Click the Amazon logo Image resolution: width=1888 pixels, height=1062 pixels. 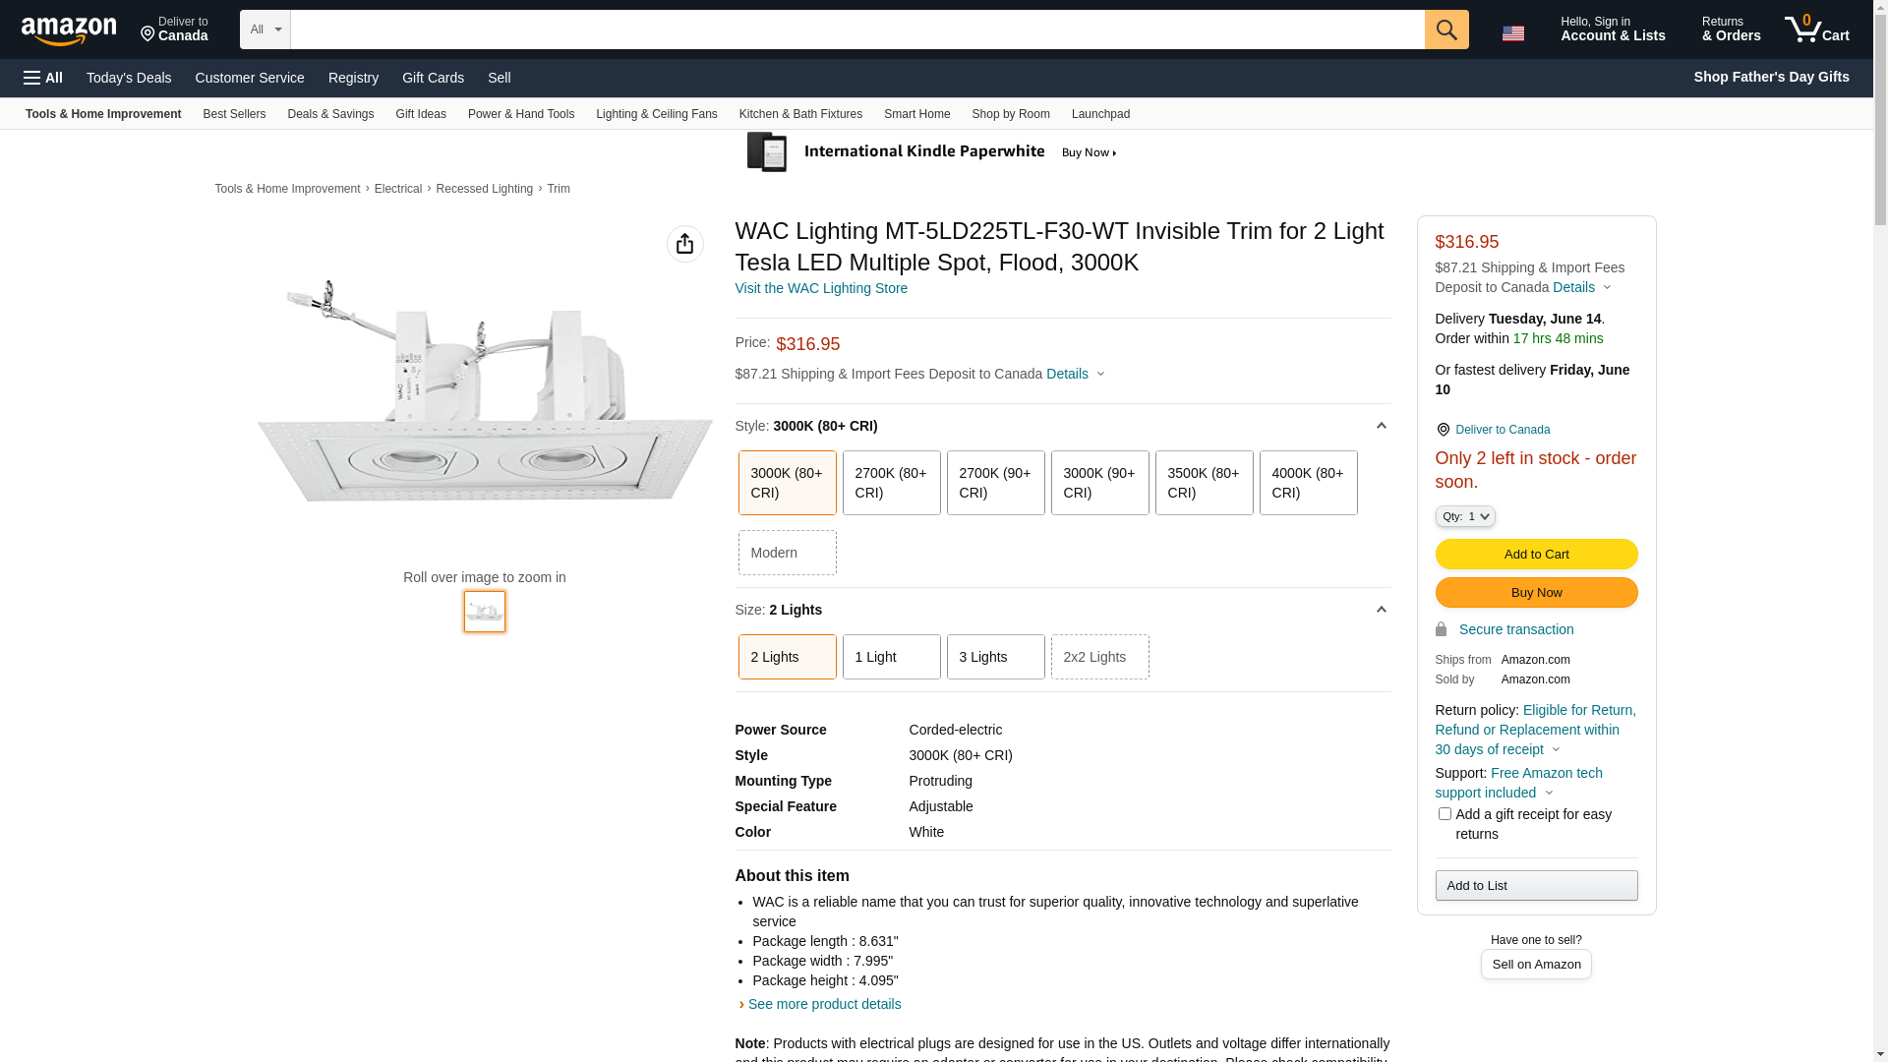69,31
